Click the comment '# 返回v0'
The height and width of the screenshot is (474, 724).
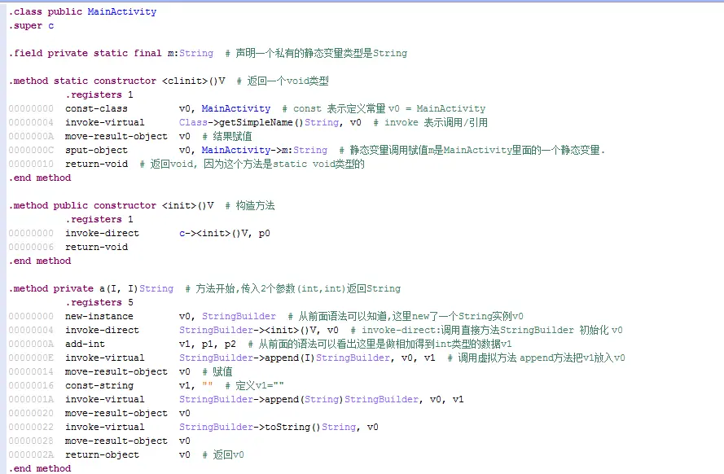[x=223, y=454]
